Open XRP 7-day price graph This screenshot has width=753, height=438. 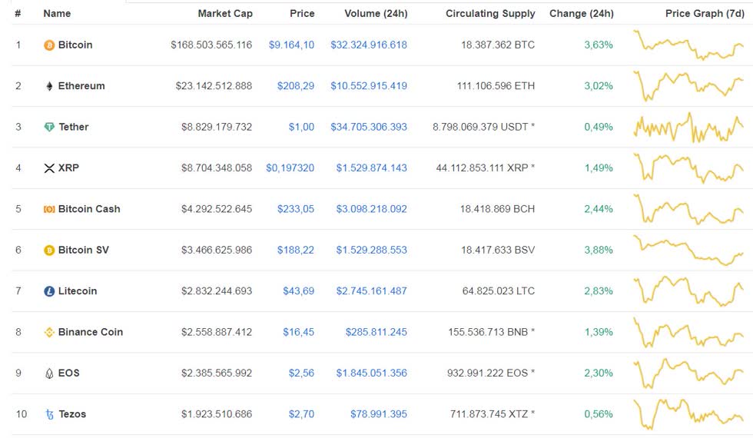pos(688,168)
